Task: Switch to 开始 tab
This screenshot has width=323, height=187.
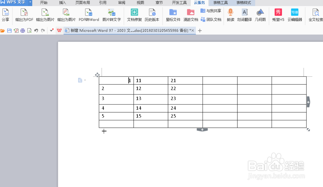Action: coord(44,3)
